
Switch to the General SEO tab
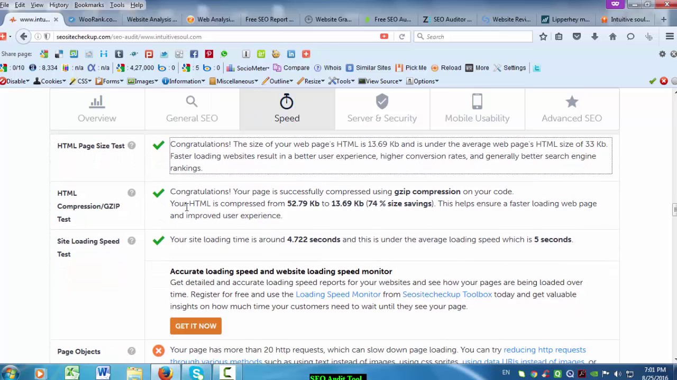[x=192, y=109]
